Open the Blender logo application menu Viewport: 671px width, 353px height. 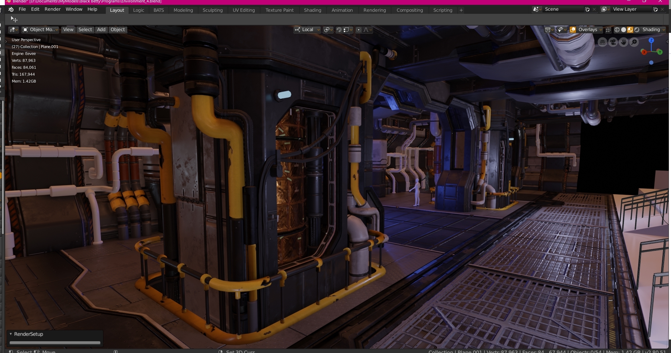click(x=11, y=9)
